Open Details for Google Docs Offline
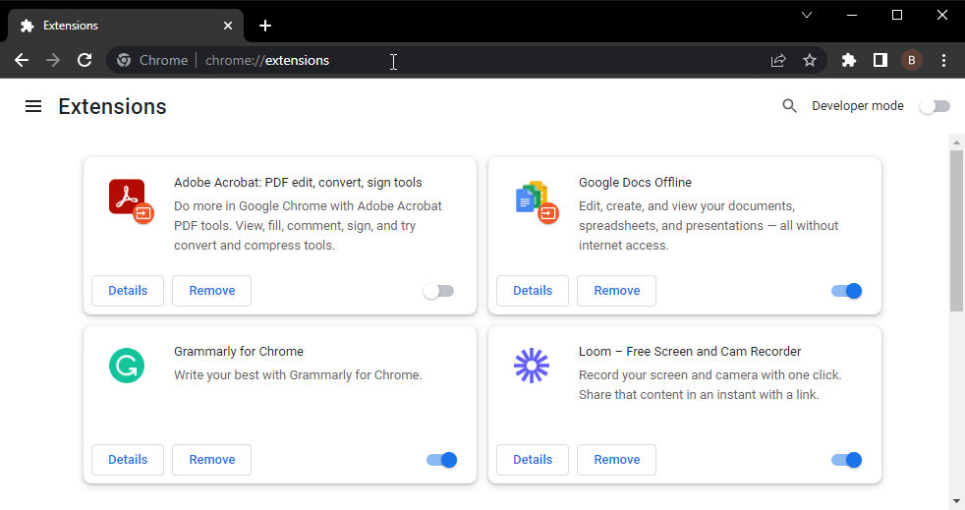 pyautogui.click(x=533, y=290)
